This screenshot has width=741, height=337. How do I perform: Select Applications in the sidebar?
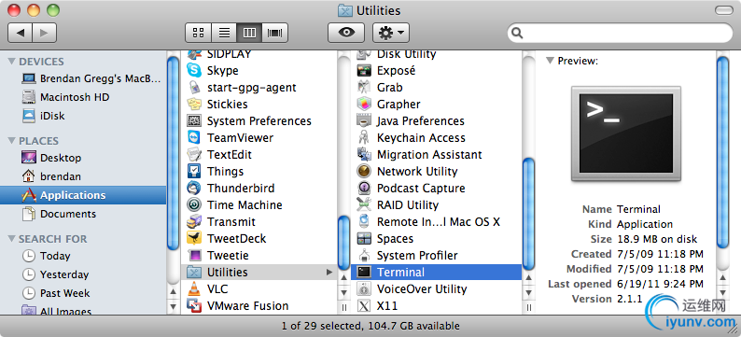(x=83, y=195)
